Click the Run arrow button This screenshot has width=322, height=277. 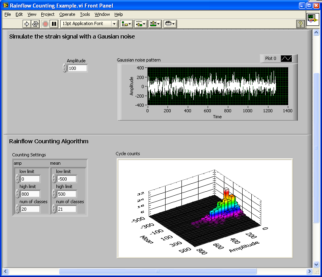[x=27, y=24]
